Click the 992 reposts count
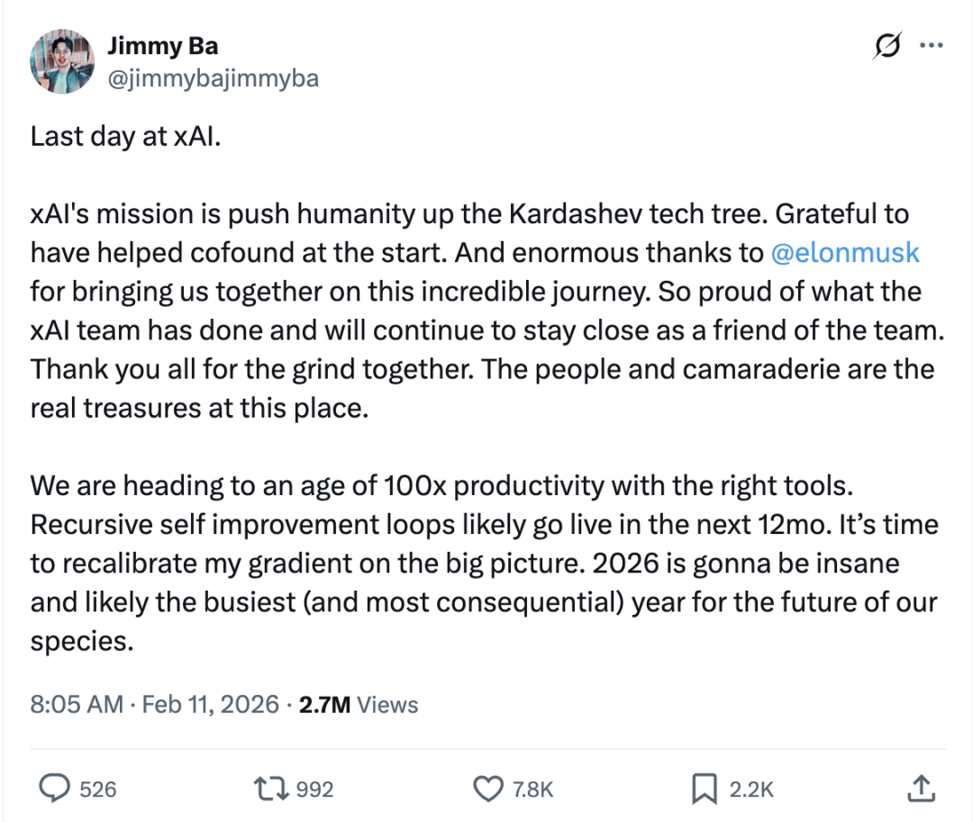Viewport: 973px width, 822px height. [314, 790]
